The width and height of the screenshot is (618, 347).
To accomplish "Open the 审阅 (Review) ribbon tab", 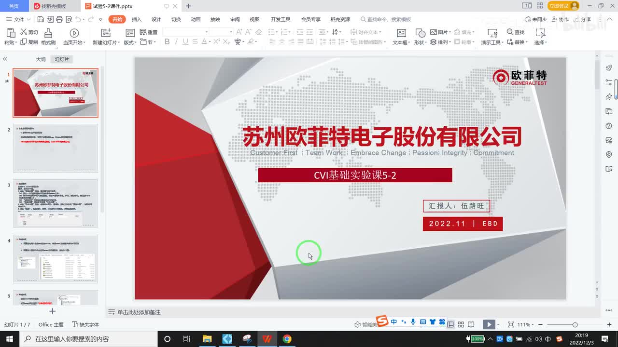I will coord(235,19).
